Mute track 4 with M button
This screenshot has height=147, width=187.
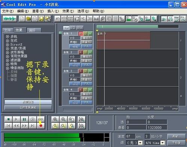(90, 90)
